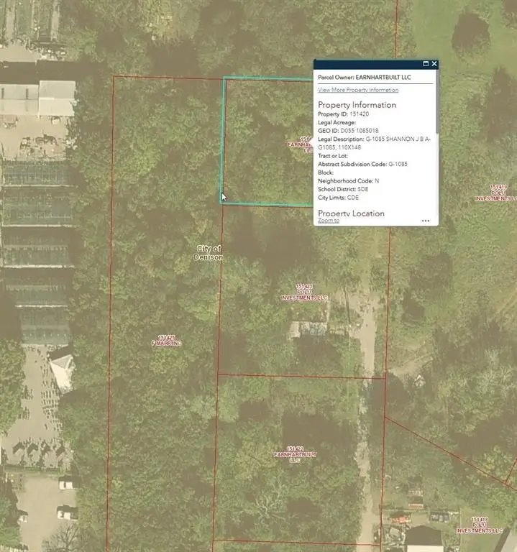Select the F MARR INC parcel label
517x552 pixels.
coord(167,341)
